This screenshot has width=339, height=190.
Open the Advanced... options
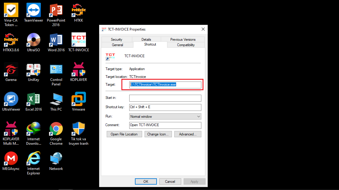188,134
